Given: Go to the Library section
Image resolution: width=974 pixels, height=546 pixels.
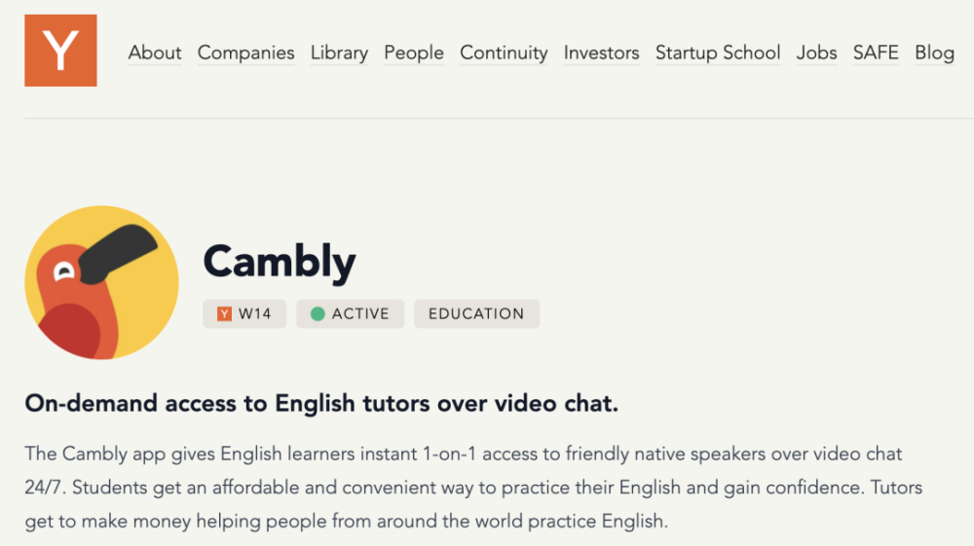Looking at the screenshot, I should click(339, 53).
